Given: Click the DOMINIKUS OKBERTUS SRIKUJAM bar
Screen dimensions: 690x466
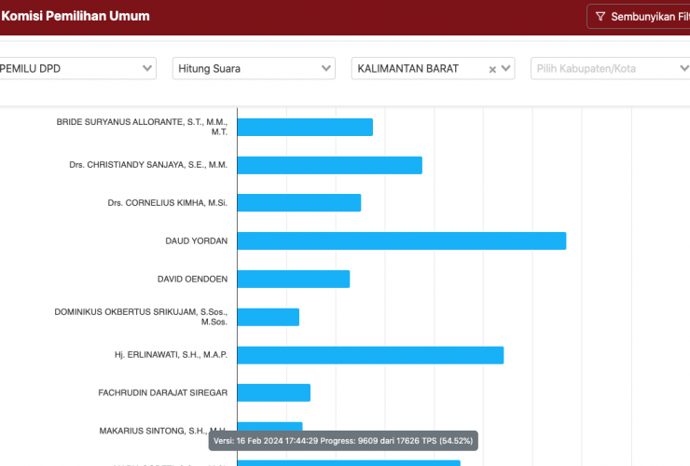Looking at the screenshot, I should tap(268, 317).
